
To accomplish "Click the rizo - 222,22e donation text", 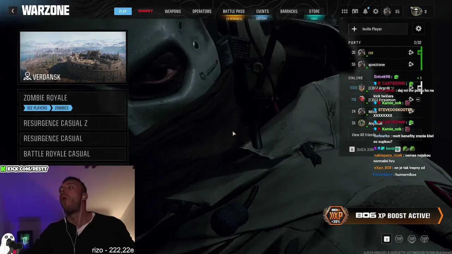I will point(113,250).
